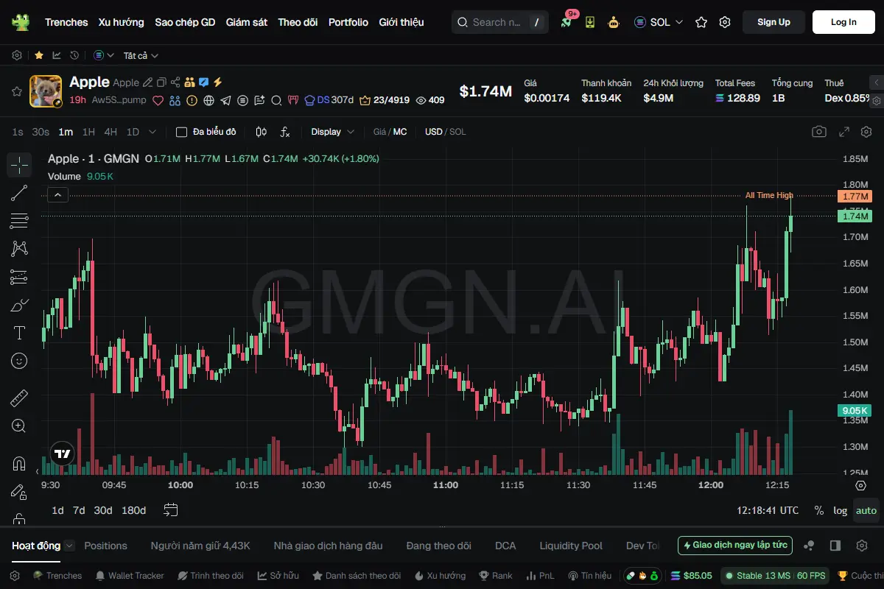The width and height of the screenshot is (884, 589).
Task: Select the ruler measure tool
Action: click(19, 398)
